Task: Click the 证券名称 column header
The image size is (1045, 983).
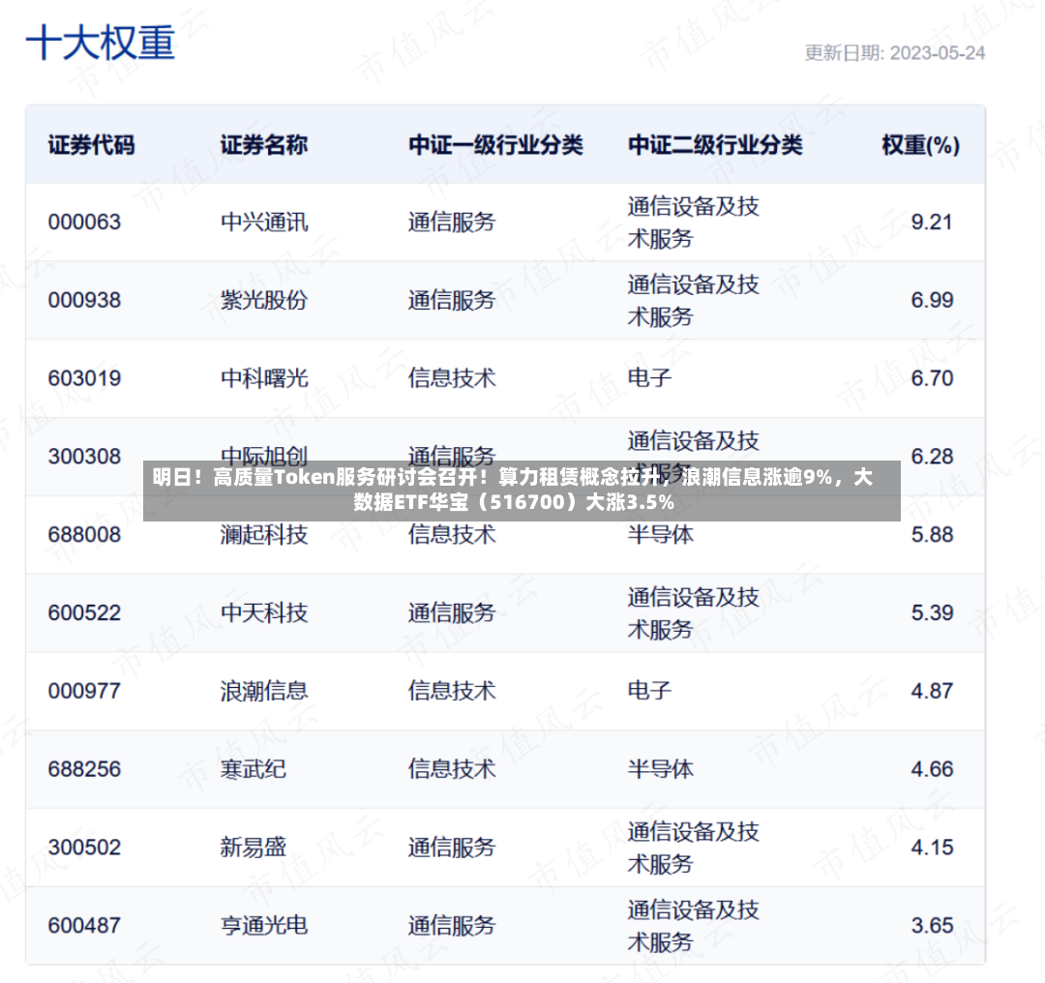Action: tap(264, 144)
